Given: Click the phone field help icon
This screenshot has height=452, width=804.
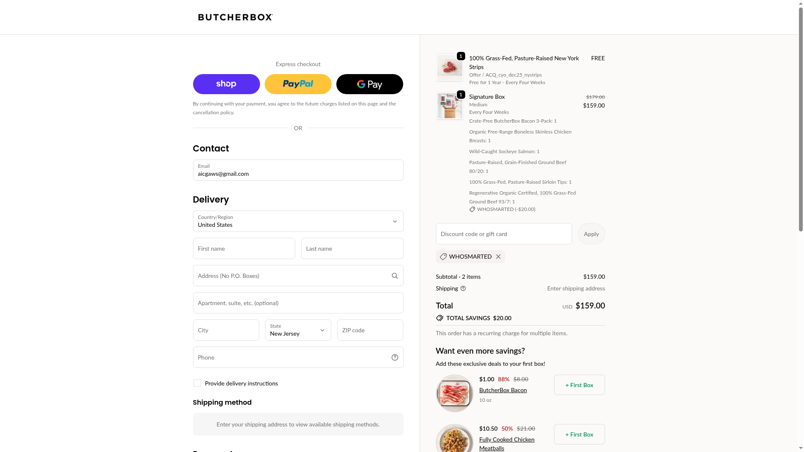Looking at the screenshot, I should [394, 357].
